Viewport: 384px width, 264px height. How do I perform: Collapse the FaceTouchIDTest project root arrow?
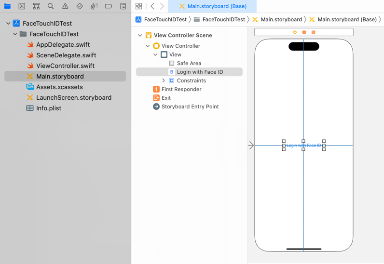click(8, 23)
